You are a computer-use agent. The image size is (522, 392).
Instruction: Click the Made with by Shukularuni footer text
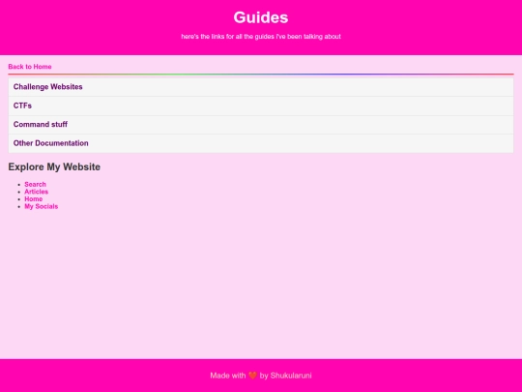tap(261, 376)
